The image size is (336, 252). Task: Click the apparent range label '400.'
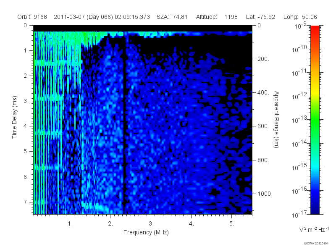tap(263, 92)
